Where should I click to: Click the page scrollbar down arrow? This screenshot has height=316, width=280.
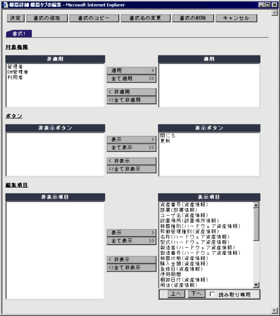(274, 310)
